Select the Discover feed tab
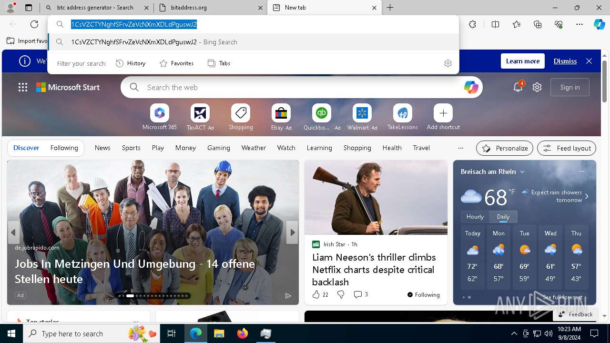 (26, 148)
